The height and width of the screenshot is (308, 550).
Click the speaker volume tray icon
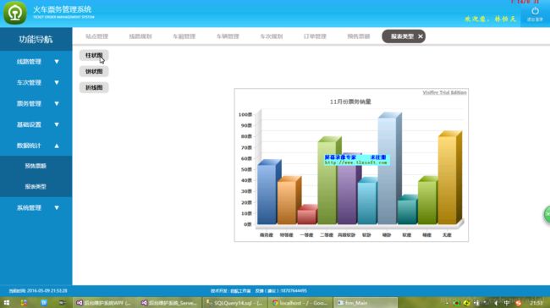click(496, 302)
